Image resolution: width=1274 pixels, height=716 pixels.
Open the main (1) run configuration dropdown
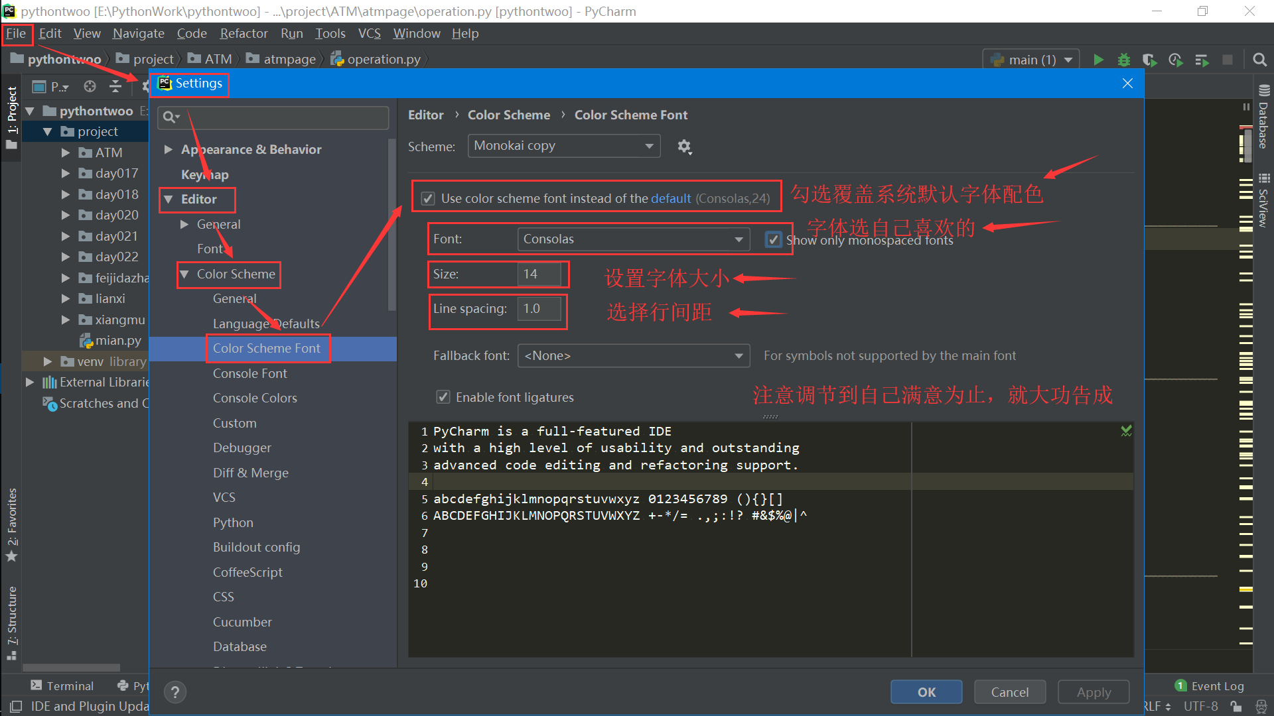(1031, 60)
